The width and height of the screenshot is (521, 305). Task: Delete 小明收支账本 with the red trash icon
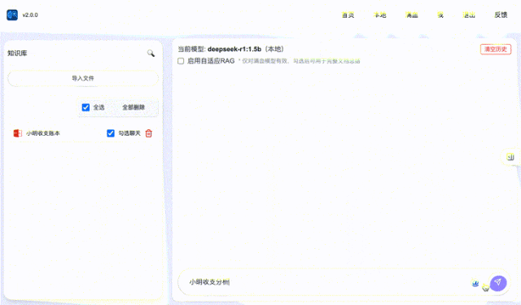[x=149, y=133]
